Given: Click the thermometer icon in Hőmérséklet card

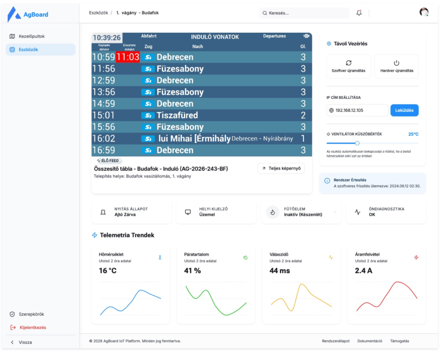Looking at the screenshot, I should 160,257.
